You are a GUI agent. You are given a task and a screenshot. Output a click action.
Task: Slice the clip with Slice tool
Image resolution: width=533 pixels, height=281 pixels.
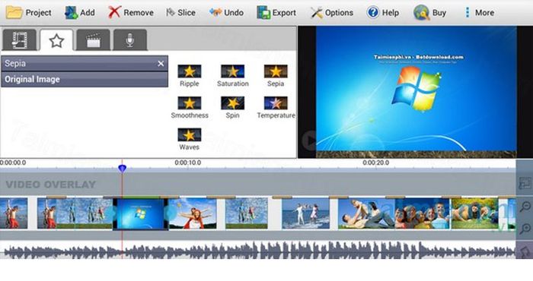(x=180, y=13)
